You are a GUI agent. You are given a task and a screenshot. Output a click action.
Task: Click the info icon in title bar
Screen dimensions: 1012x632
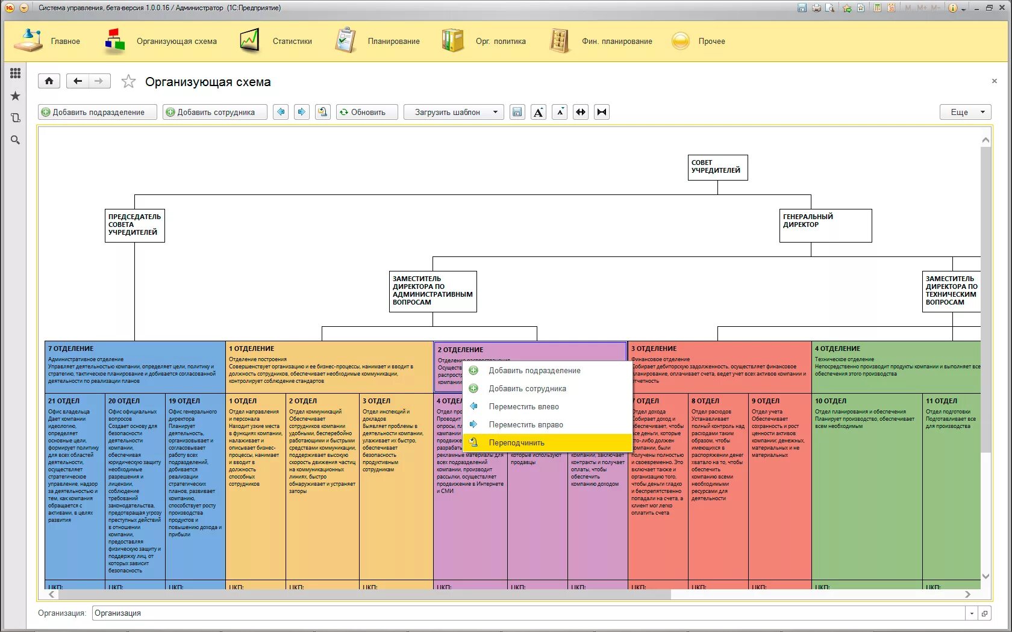(x=953, y=8)
